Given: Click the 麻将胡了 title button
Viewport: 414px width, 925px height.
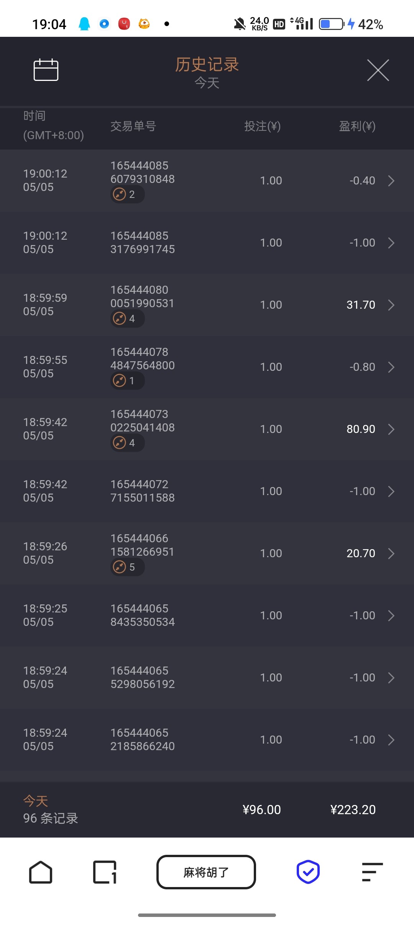Looking at the screenshot, I should point(206,872).
